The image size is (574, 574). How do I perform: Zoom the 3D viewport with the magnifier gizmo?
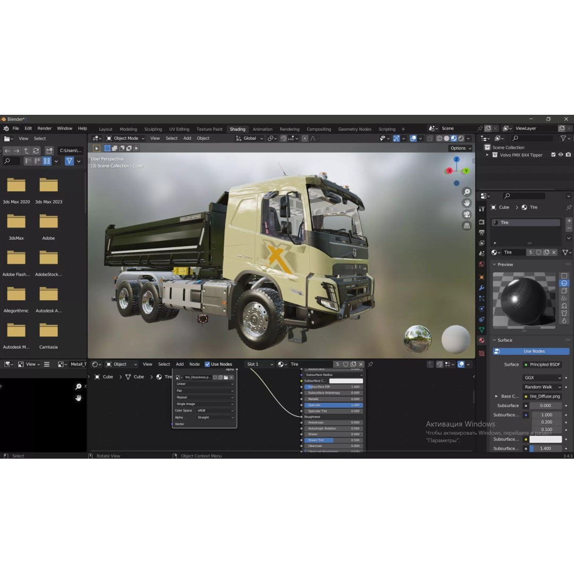click(467, 192)
